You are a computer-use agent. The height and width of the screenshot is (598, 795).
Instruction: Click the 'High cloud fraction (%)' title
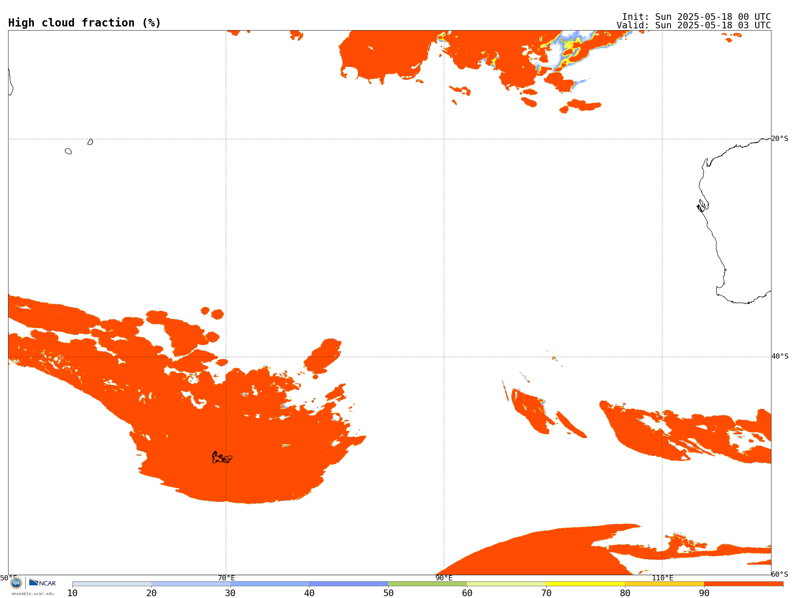84,23
